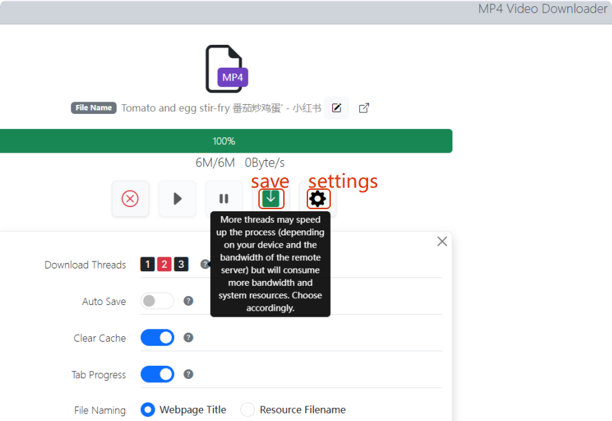Click help icon beside Clear Cache
The width and height of the screenshot is (612, 421).
[189, 337]
